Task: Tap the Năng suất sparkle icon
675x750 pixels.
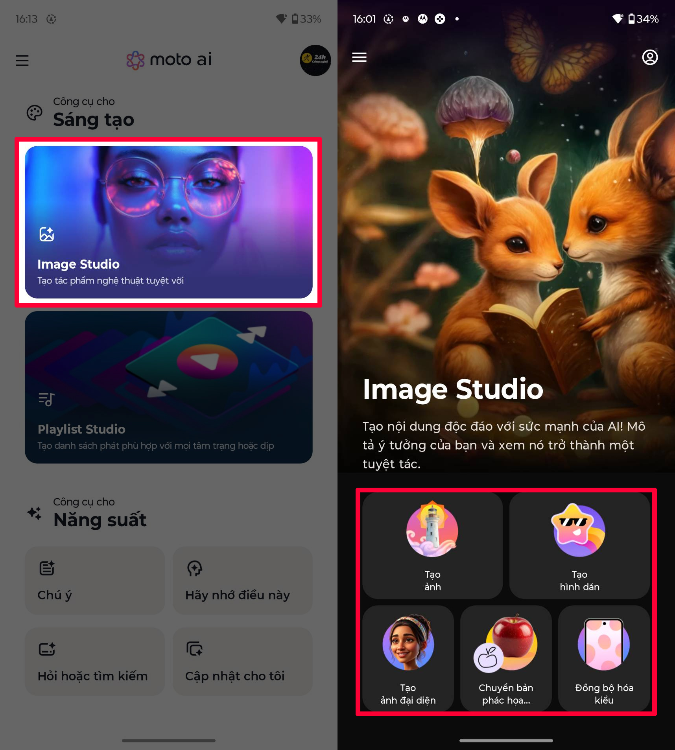Action: point(35,513)
